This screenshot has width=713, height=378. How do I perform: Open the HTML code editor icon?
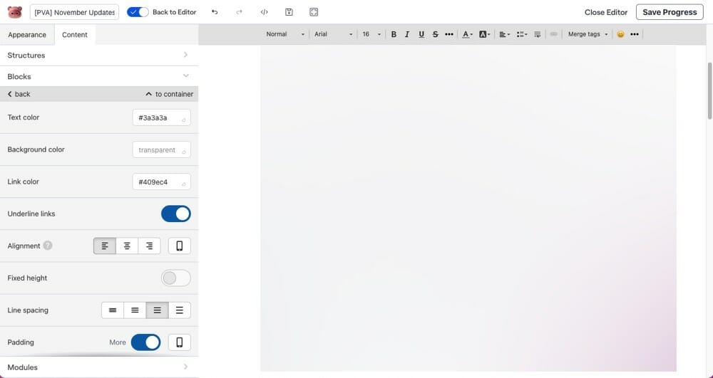pos(264,12)
